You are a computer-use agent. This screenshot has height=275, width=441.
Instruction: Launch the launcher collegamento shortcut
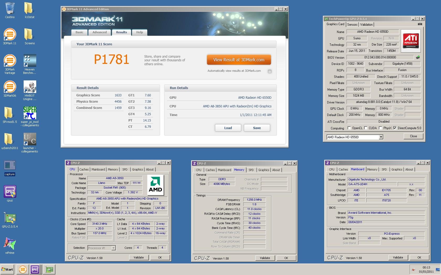30,143
